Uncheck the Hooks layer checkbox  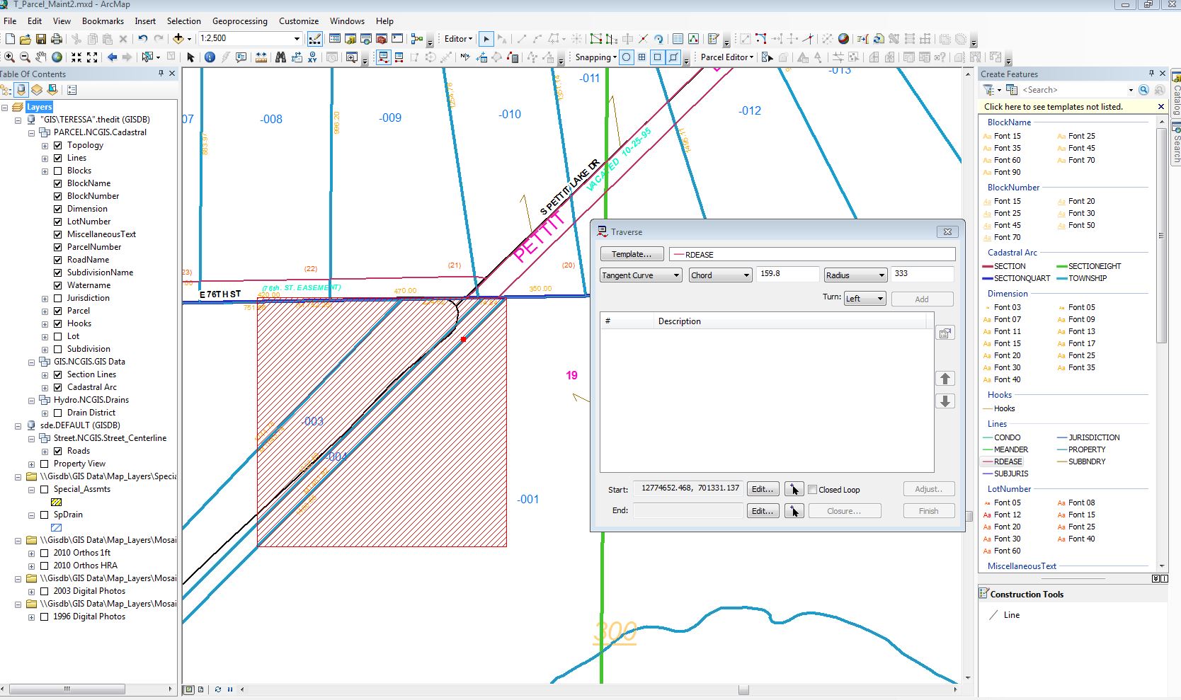click(58, 323)
